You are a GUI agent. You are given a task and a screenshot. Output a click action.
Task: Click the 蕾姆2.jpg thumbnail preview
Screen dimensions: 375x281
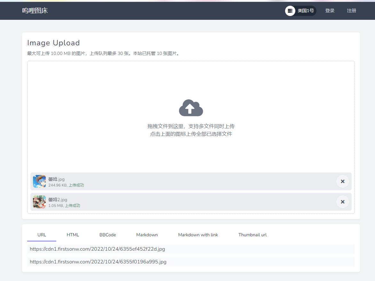coord(39,202)
